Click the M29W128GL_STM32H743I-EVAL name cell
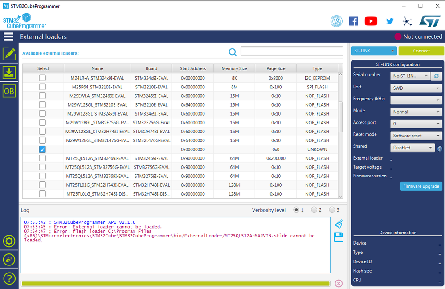 point(98,132)
